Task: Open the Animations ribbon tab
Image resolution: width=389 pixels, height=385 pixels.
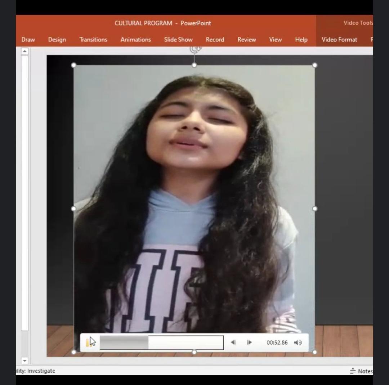Action: (135, 40)
